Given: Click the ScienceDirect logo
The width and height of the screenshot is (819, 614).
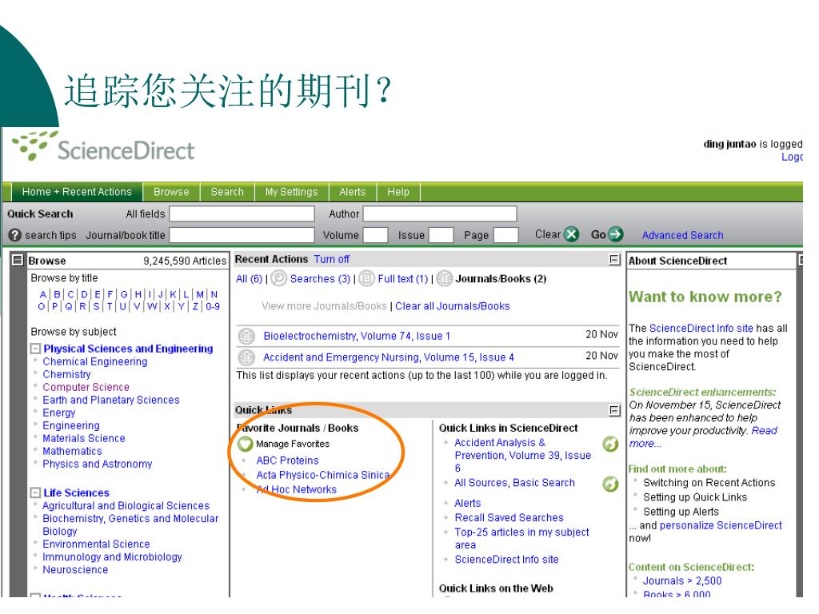Looking at the screenshot, I should click(103, 146).
